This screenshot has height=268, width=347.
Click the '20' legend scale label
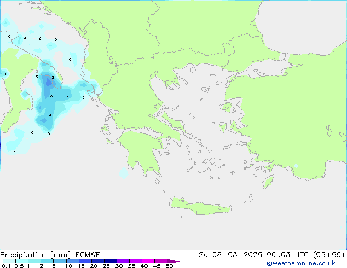(x=94, y=266)
